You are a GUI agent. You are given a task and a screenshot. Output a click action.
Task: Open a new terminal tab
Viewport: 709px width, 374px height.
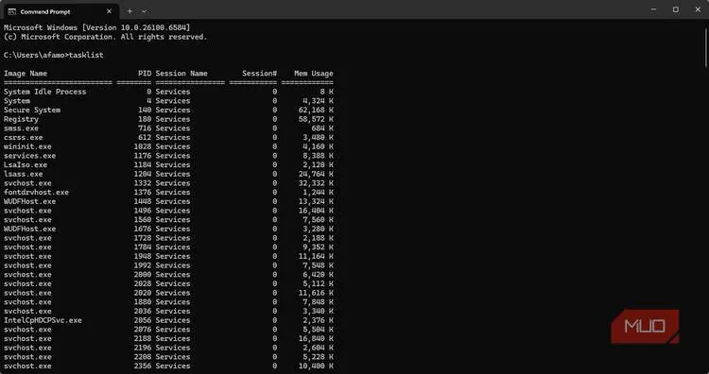130,11
